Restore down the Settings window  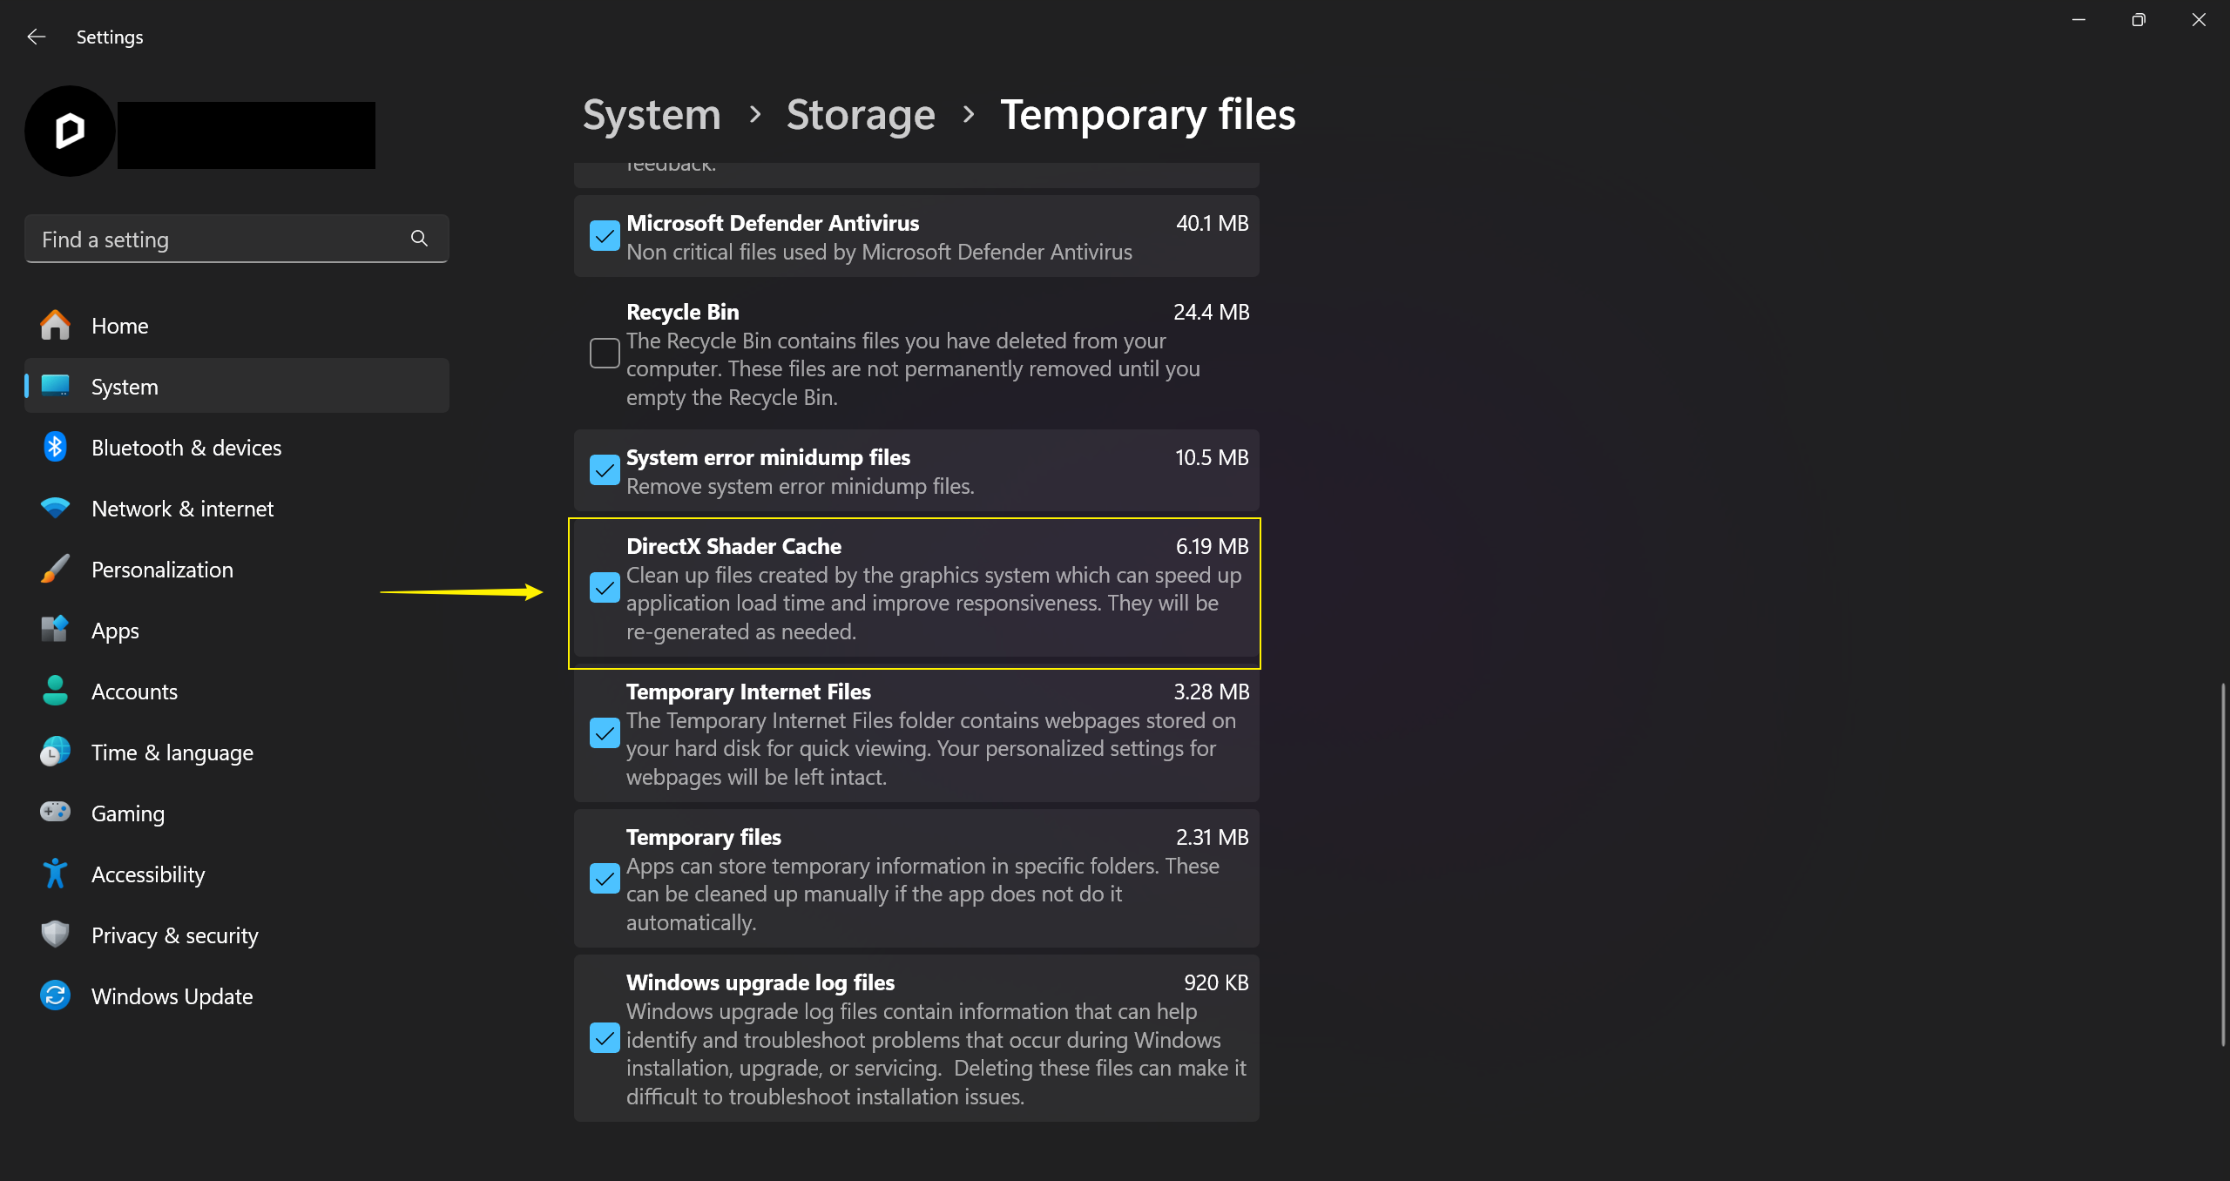(x=2139, y=19)
